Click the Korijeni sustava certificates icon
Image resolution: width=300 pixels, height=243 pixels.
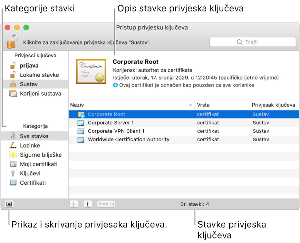(x=13, y=94)
